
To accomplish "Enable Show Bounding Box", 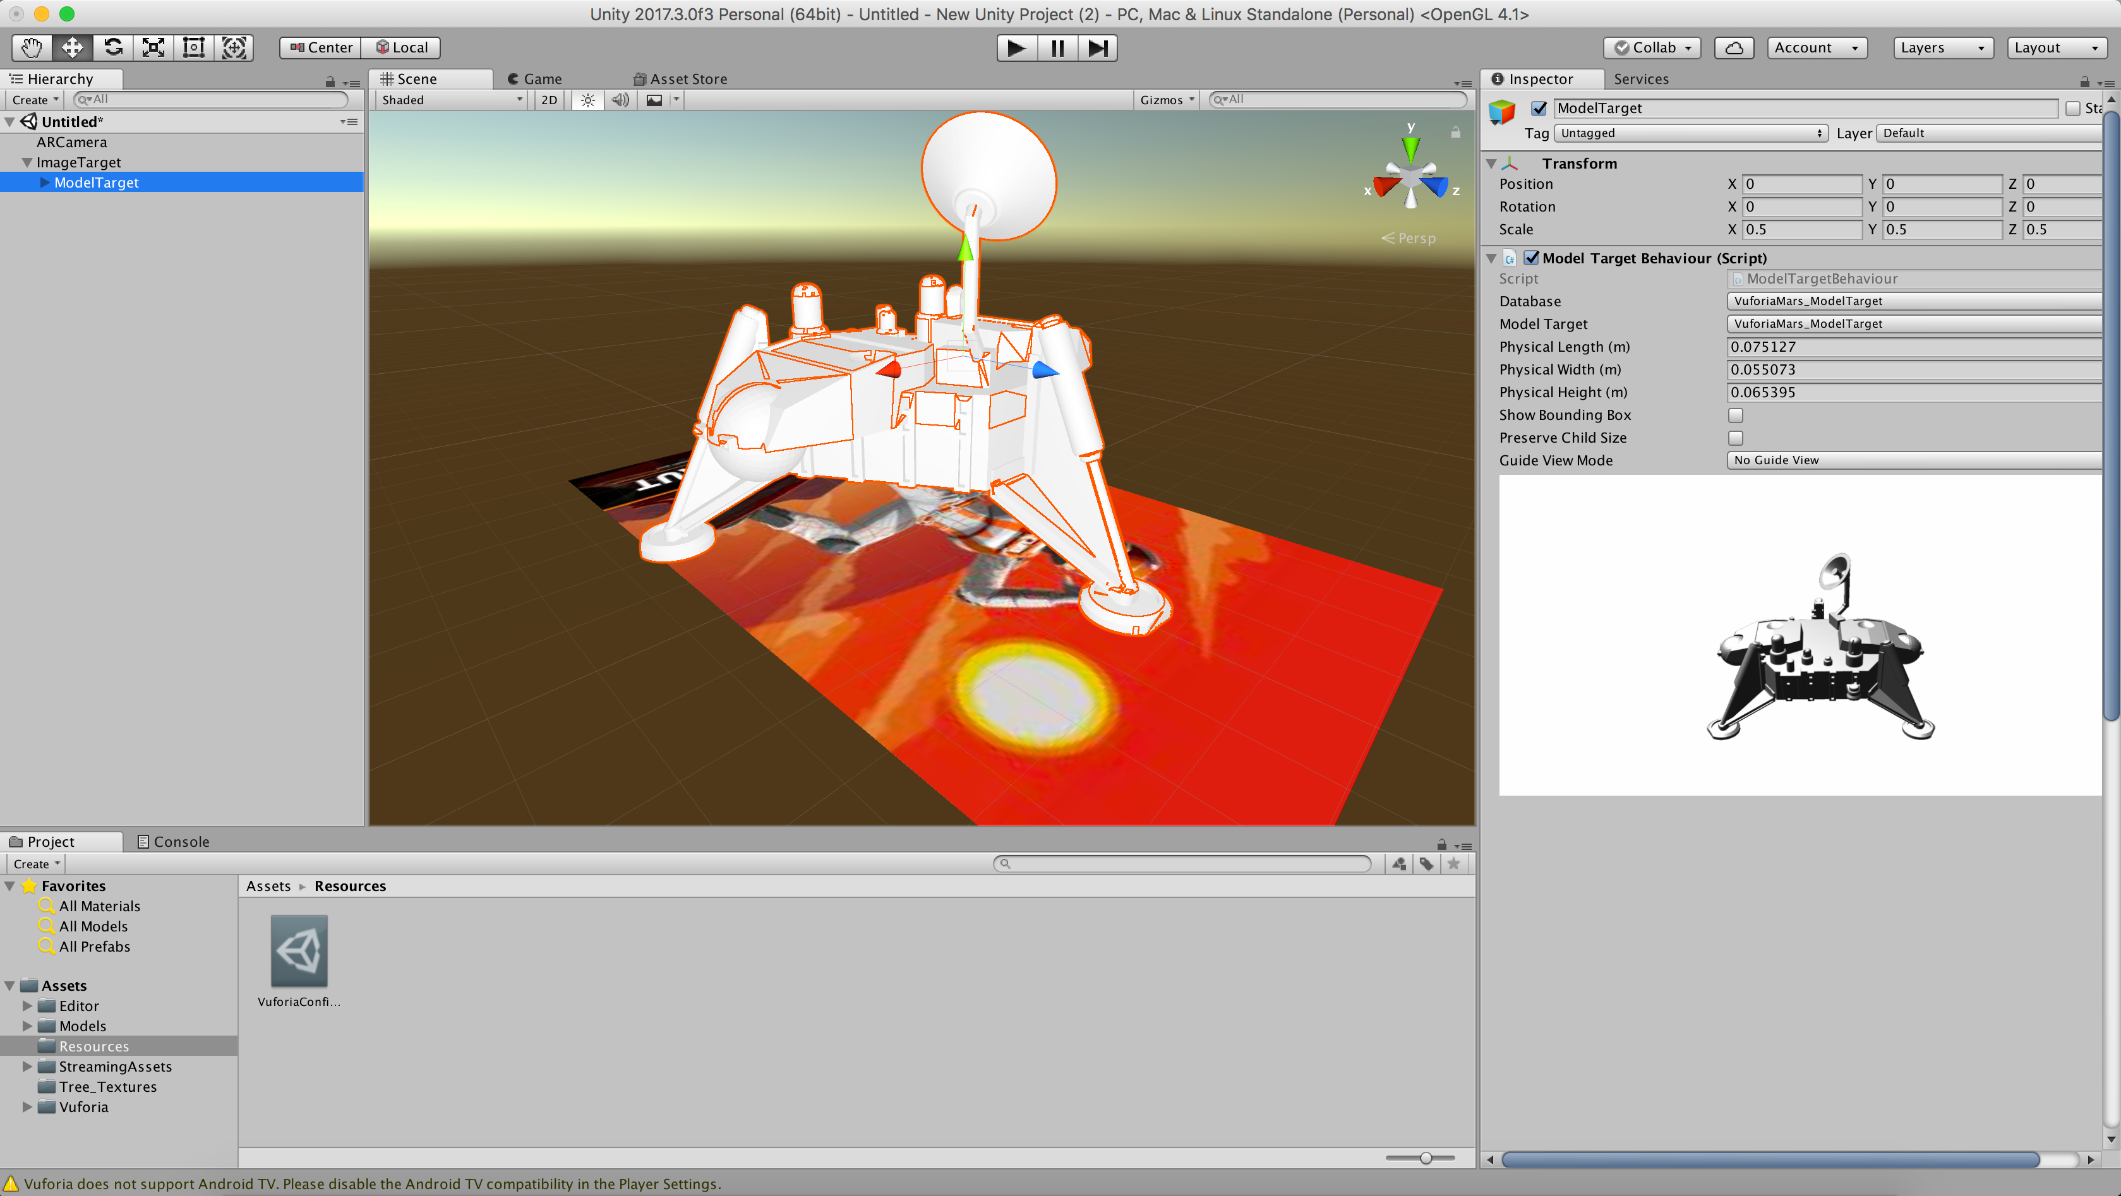I will (1736, 415).
